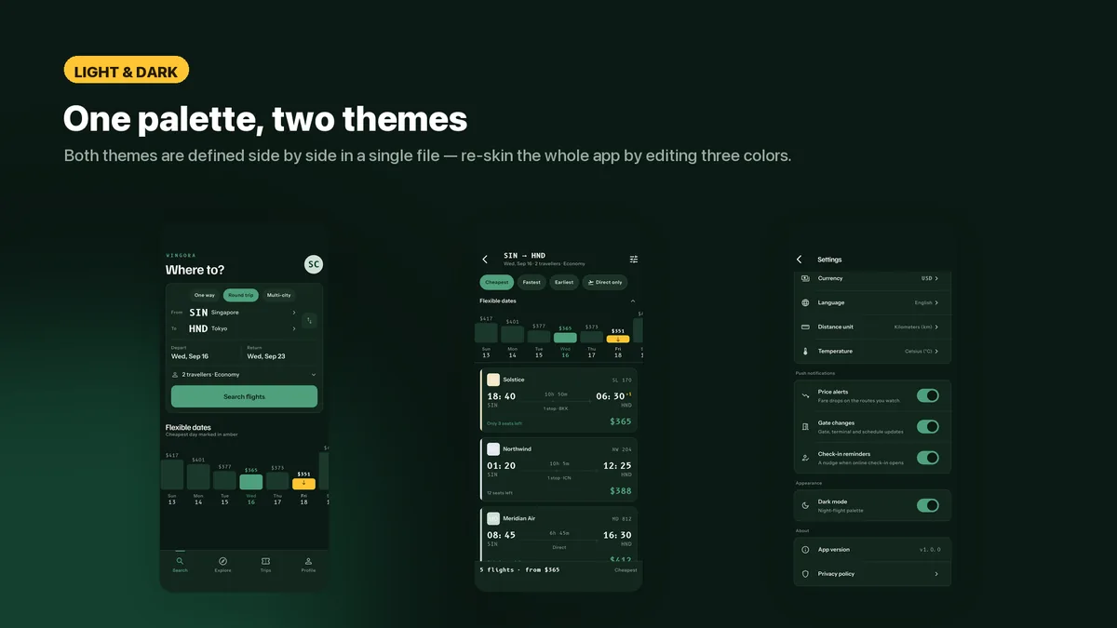
Task: Expand the 2 travellers · Economy dropdown
Action: point(244,374)
